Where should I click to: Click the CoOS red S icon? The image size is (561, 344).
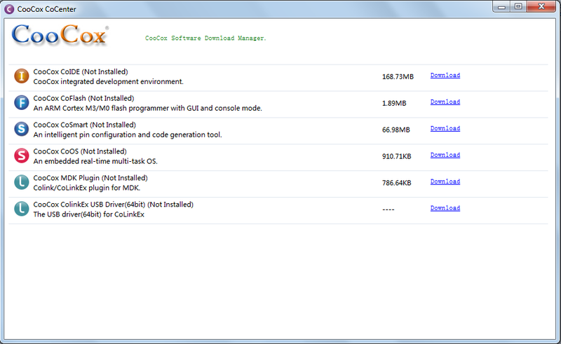tap(22, 156)
